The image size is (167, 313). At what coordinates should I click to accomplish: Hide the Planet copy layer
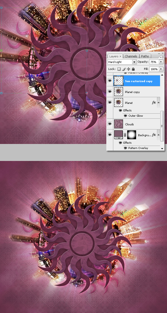pyautogui.click(x=110, y=92)
